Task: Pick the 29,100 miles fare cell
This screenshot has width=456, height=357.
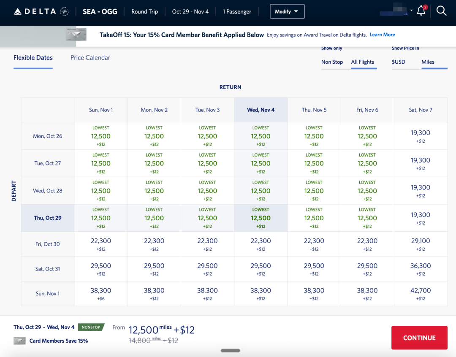Action: [421, 244]
